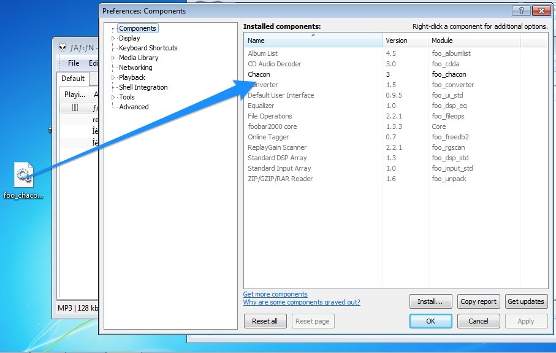
Task: Expand the Media Library tree node
Action: (x=113, y=58)
